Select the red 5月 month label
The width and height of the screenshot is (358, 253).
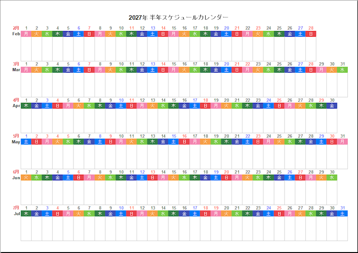[16, 136]
